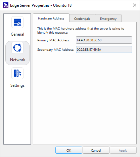The image size is (140, 157).
Task: Open the Settings section icon
Action: [x=17, y=73]
